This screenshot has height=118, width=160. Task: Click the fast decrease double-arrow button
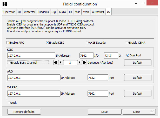coord(56,63)
